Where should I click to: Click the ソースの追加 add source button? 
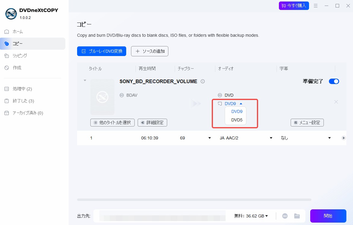click(x=150, y=51)
